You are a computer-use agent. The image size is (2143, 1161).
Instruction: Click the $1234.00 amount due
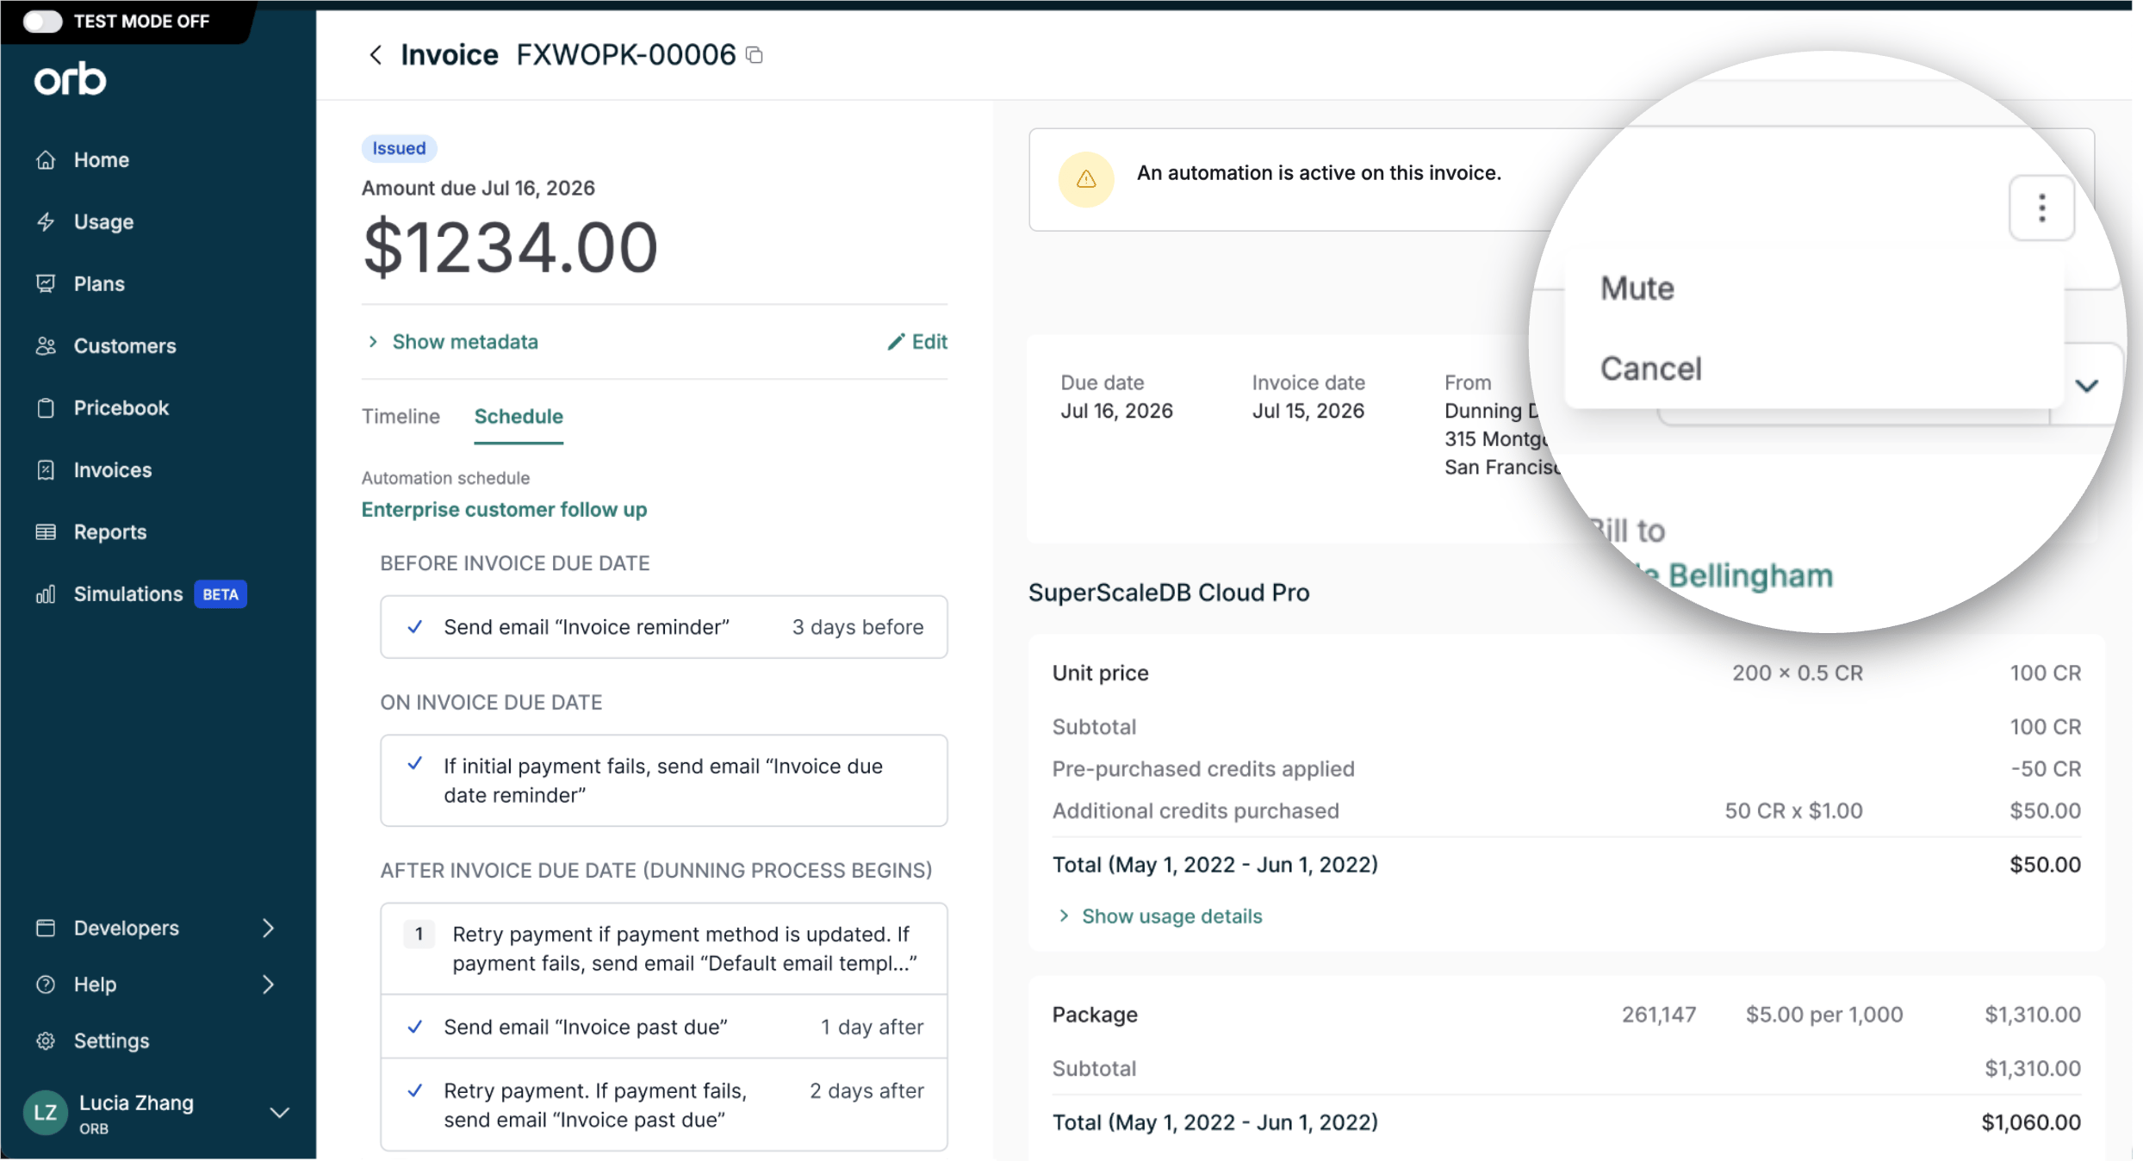pos(511,248)
